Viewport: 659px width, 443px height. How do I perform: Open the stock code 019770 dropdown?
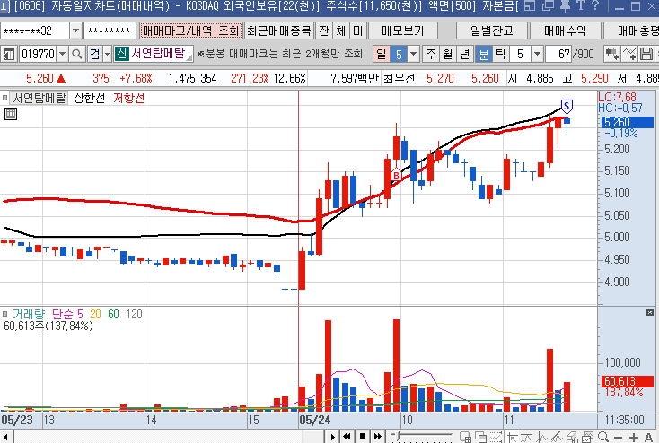pyautogui.click(x=62, y=54)
